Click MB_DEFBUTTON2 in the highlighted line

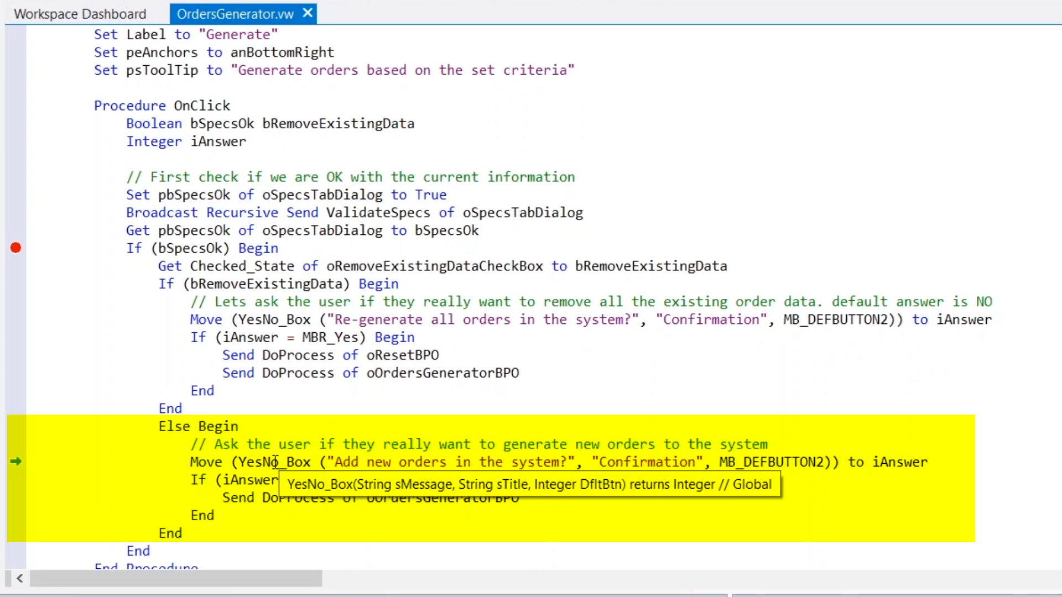tap(771, 462)
